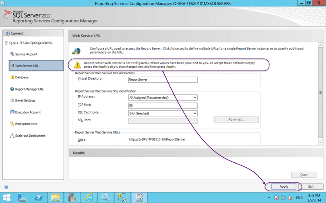Click the Action Center flag icon
The image size is (326, 203).
click(276, 198)
